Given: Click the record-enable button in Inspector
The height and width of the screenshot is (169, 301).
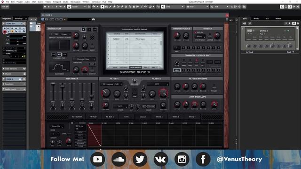Looking at the screenshot, I should pos(5,31).
